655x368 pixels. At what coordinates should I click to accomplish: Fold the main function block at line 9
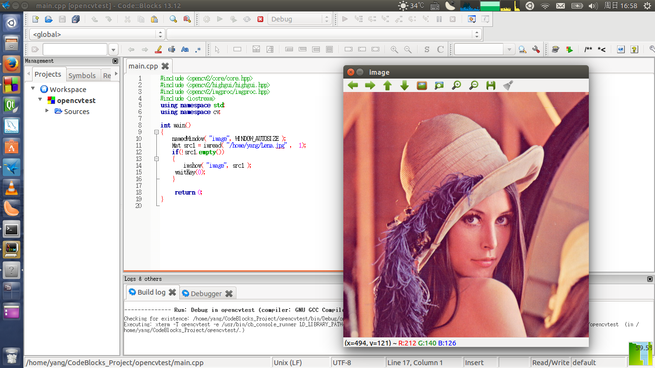coord(156,132)
